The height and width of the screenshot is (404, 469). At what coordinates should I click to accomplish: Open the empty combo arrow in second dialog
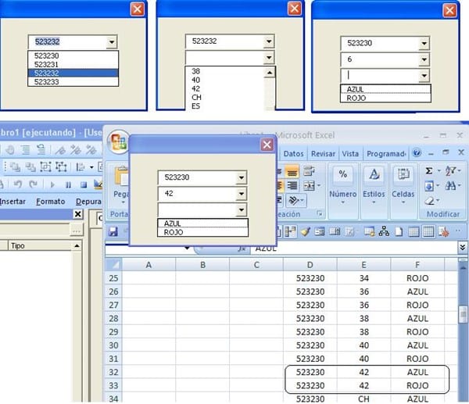coord(269,57)
